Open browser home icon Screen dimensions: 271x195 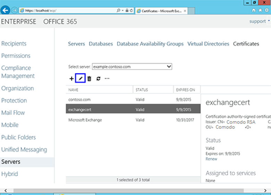(254, 10)
